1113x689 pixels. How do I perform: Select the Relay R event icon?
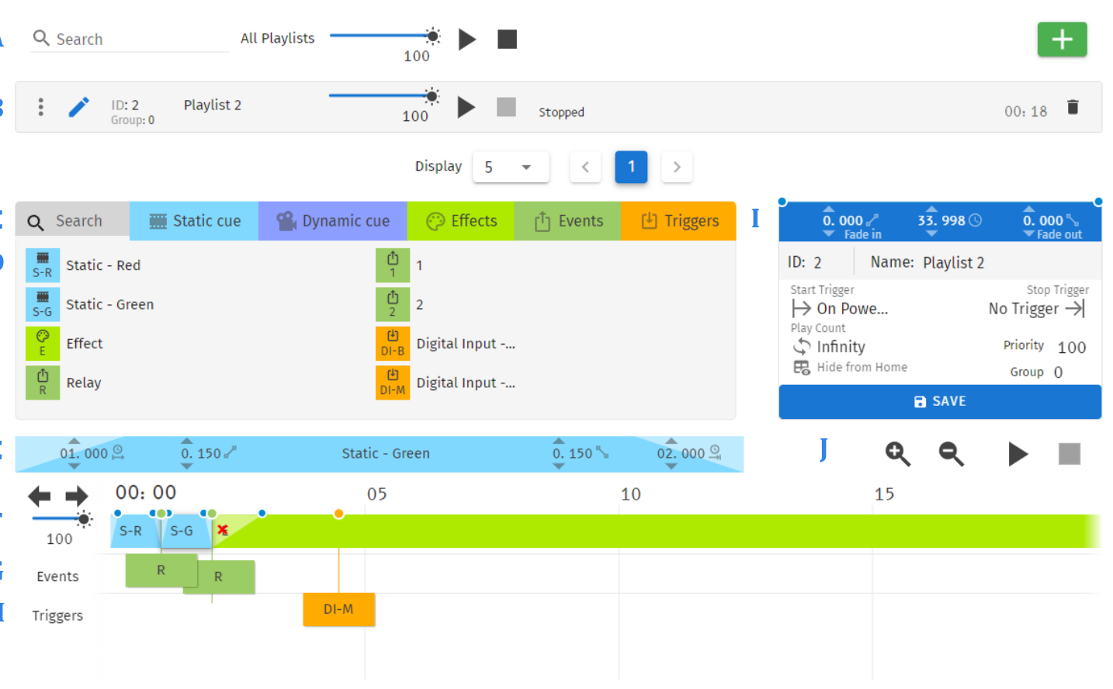click(43, 383)
